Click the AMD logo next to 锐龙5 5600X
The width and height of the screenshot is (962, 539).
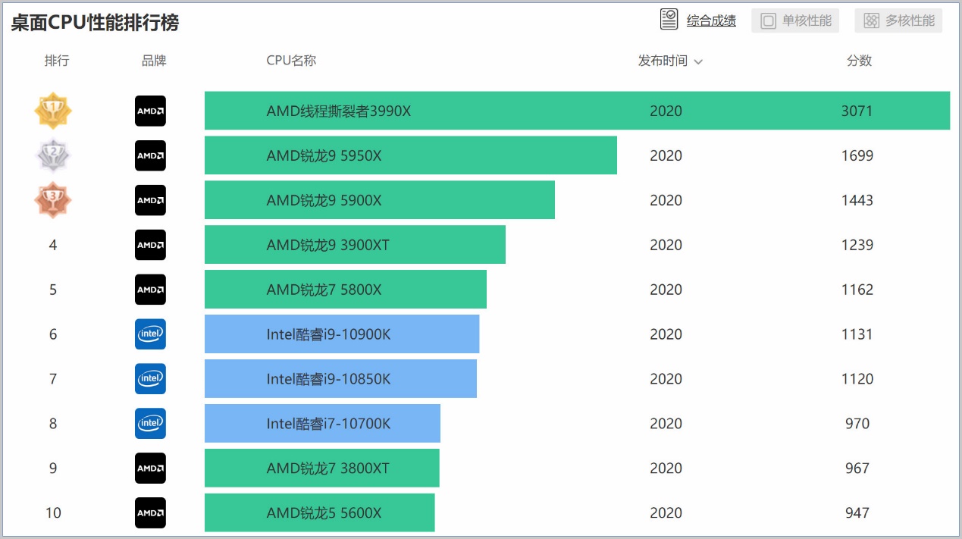click(x=149, y=513)
